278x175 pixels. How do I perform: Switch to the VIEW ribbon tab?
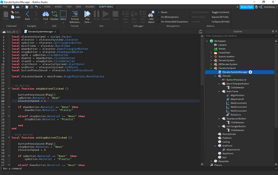click(x=79, y=7)
